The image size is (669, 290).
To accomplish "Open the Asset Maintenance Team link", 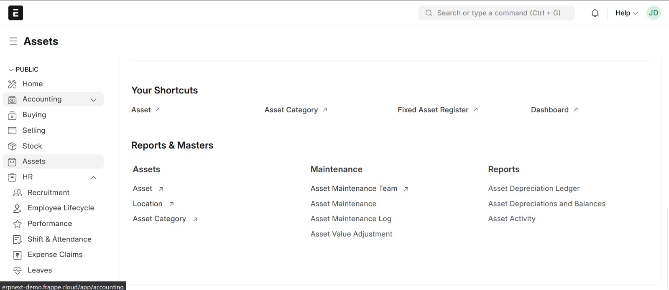I will [354, 189].
